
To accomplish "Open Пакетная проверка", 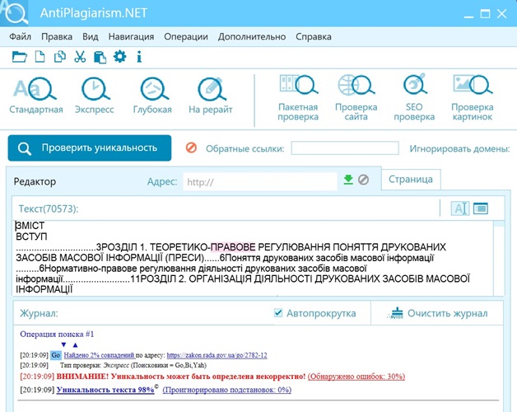I will click(x=298, y=98).
